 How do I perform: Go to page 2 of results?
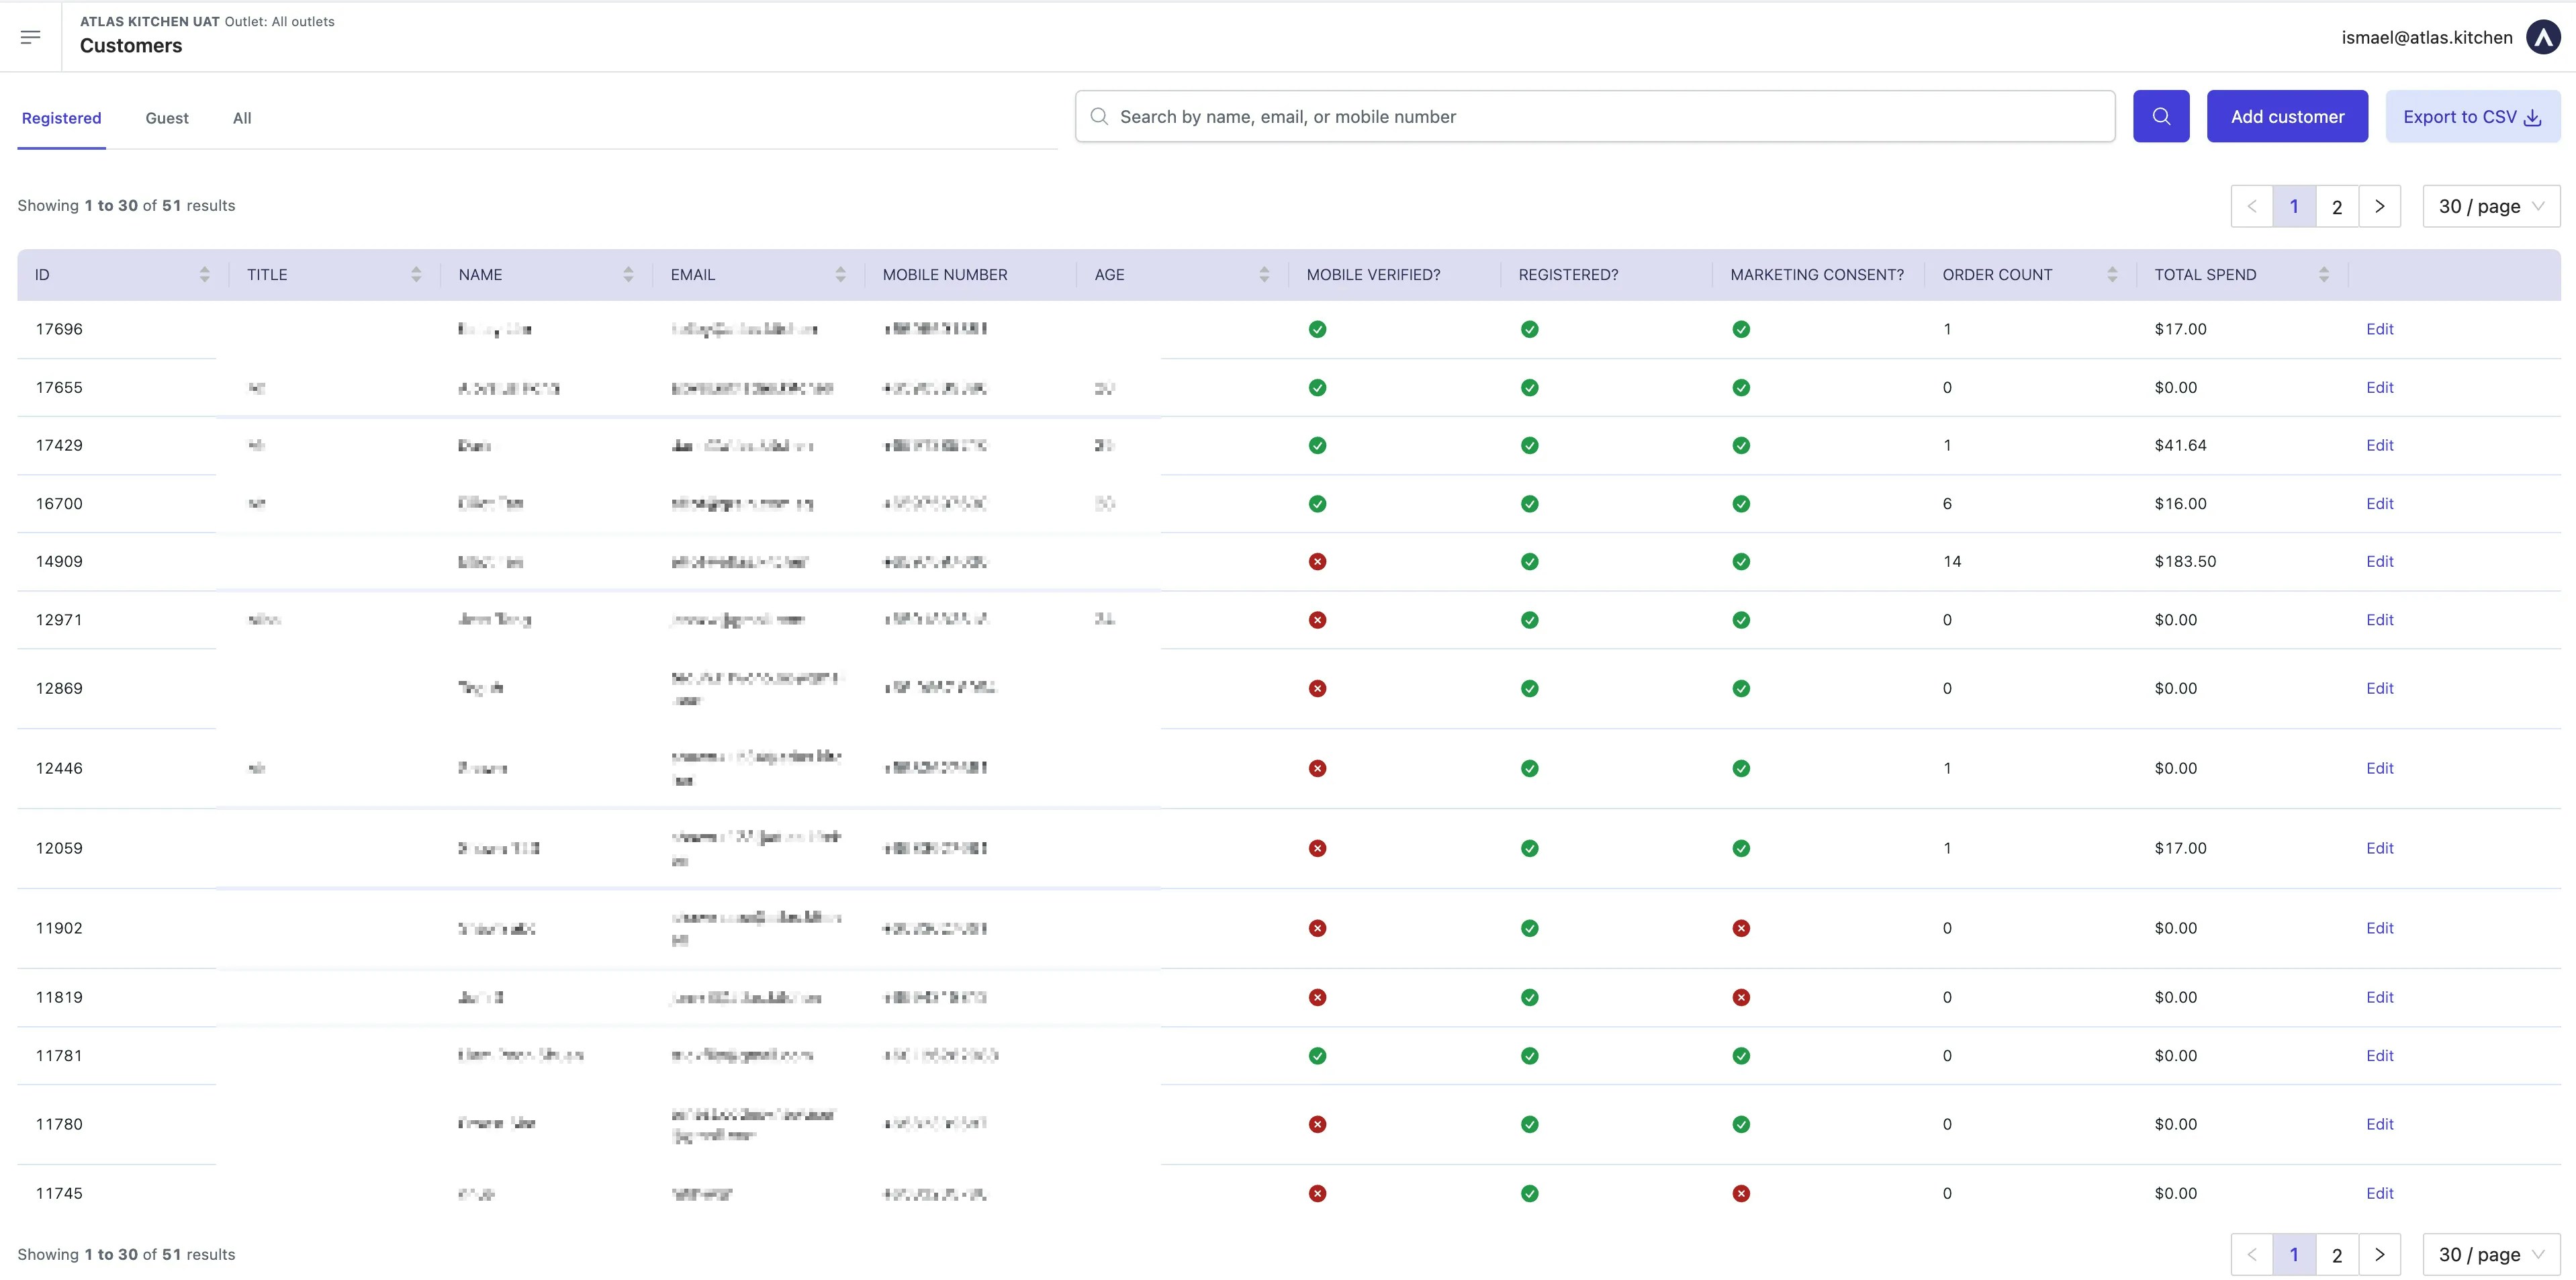pyautogui.click(x=2337, y=206)
